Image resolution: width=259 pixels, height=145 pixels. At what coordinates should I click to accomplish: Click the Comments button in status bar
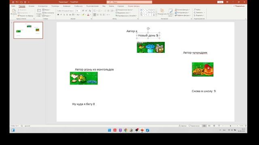194,126
